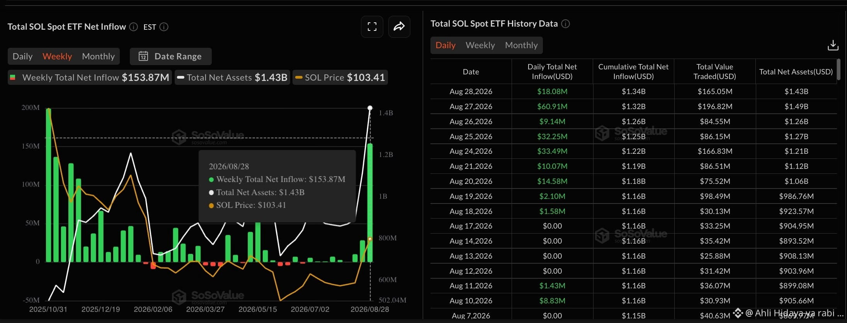Image resolution: width=847 pixels, height=323 pixels.
Task: Download history data with the download icon
Action: coord(833,45)
